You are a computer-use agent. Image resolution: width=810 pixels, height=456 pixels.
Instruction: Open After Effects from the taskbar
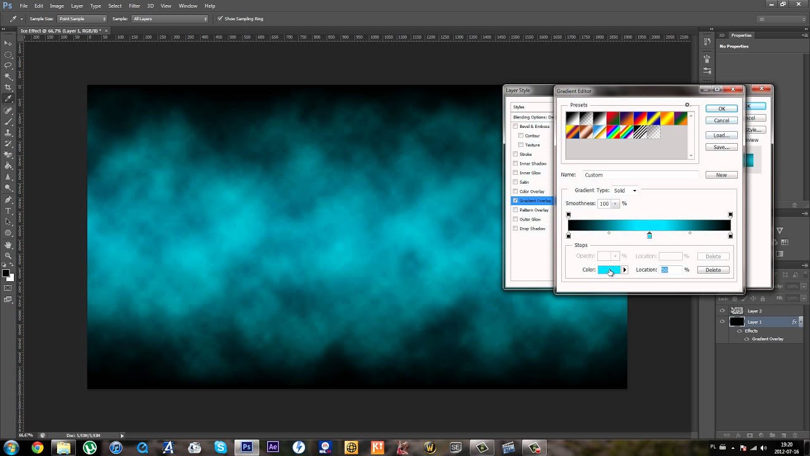[273, 447]
